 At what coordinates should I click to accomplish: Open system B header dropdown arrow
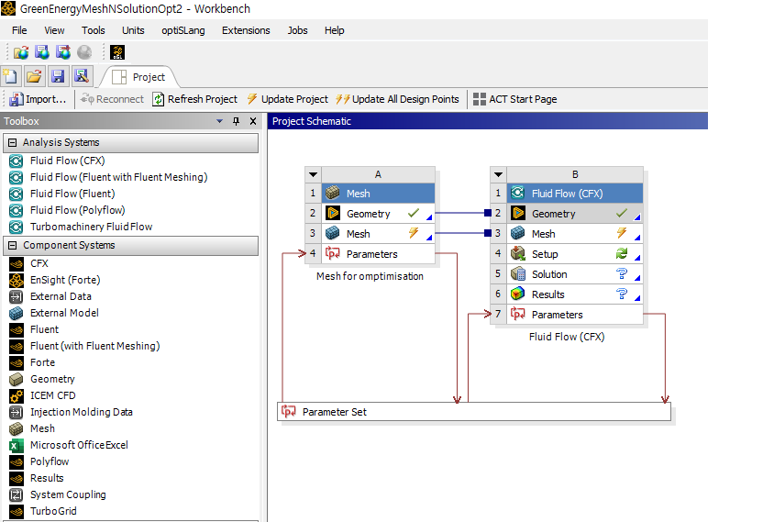point(498,174)
